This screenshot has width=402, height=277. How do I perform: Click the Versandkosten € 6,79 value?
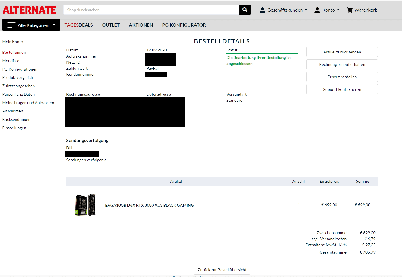(370, 239)
